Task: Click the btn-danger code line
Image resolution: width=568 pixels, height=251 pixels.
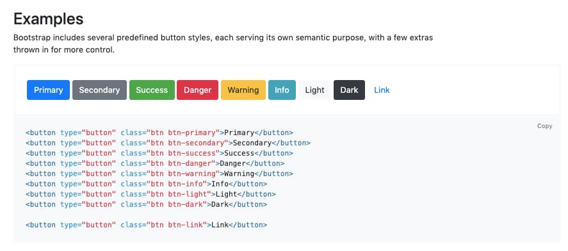Action: click(x=155, y=163)
